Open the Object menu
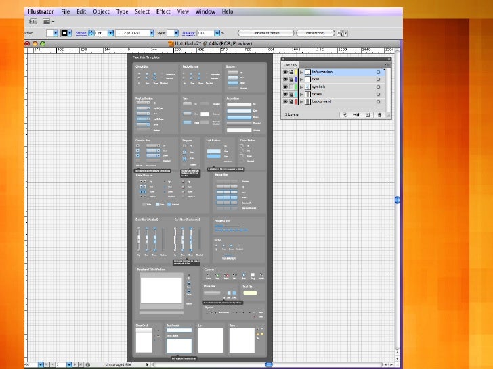The image size is (493, 369). point(101,11)
